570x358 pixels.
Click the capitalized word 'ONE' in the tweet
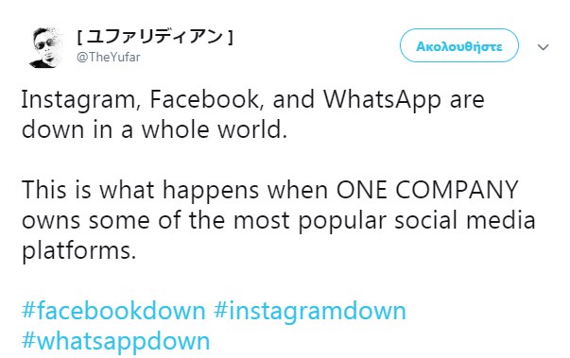coord(362,190)
